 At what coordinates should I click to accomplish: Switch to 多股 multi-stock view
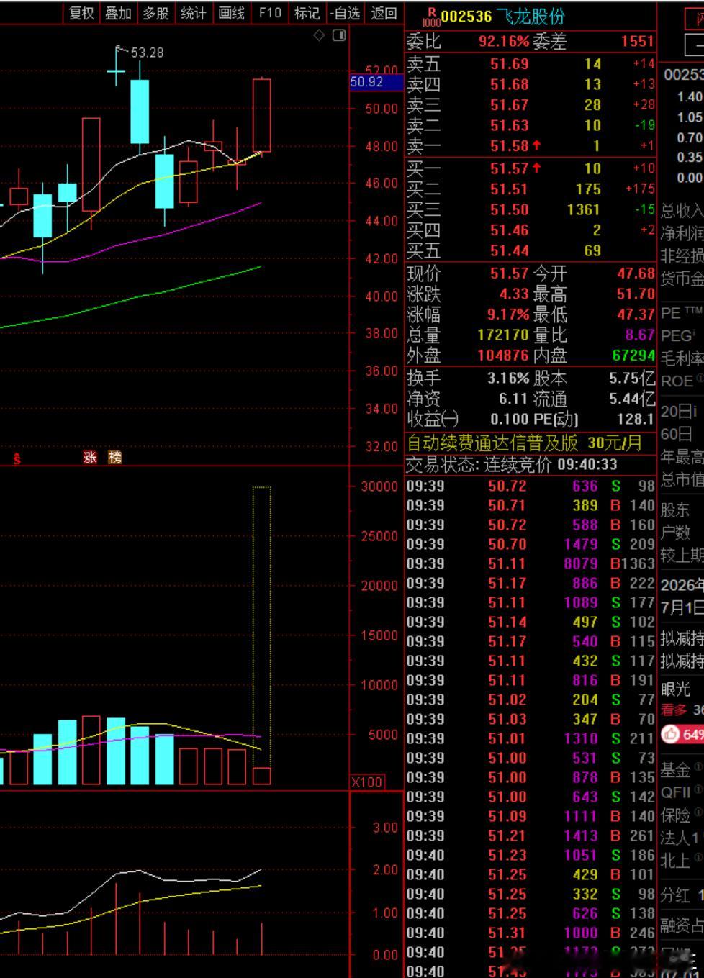pyautogui.click(x=155, y=13)
